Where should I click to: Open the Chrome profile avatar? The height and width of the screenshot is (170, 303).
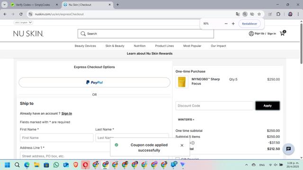[290, 14]
